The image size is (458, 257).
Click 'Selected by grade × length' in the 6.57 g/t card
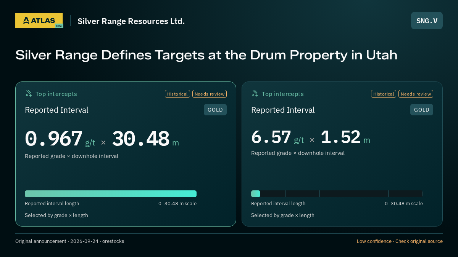click(x=283, y=215)
